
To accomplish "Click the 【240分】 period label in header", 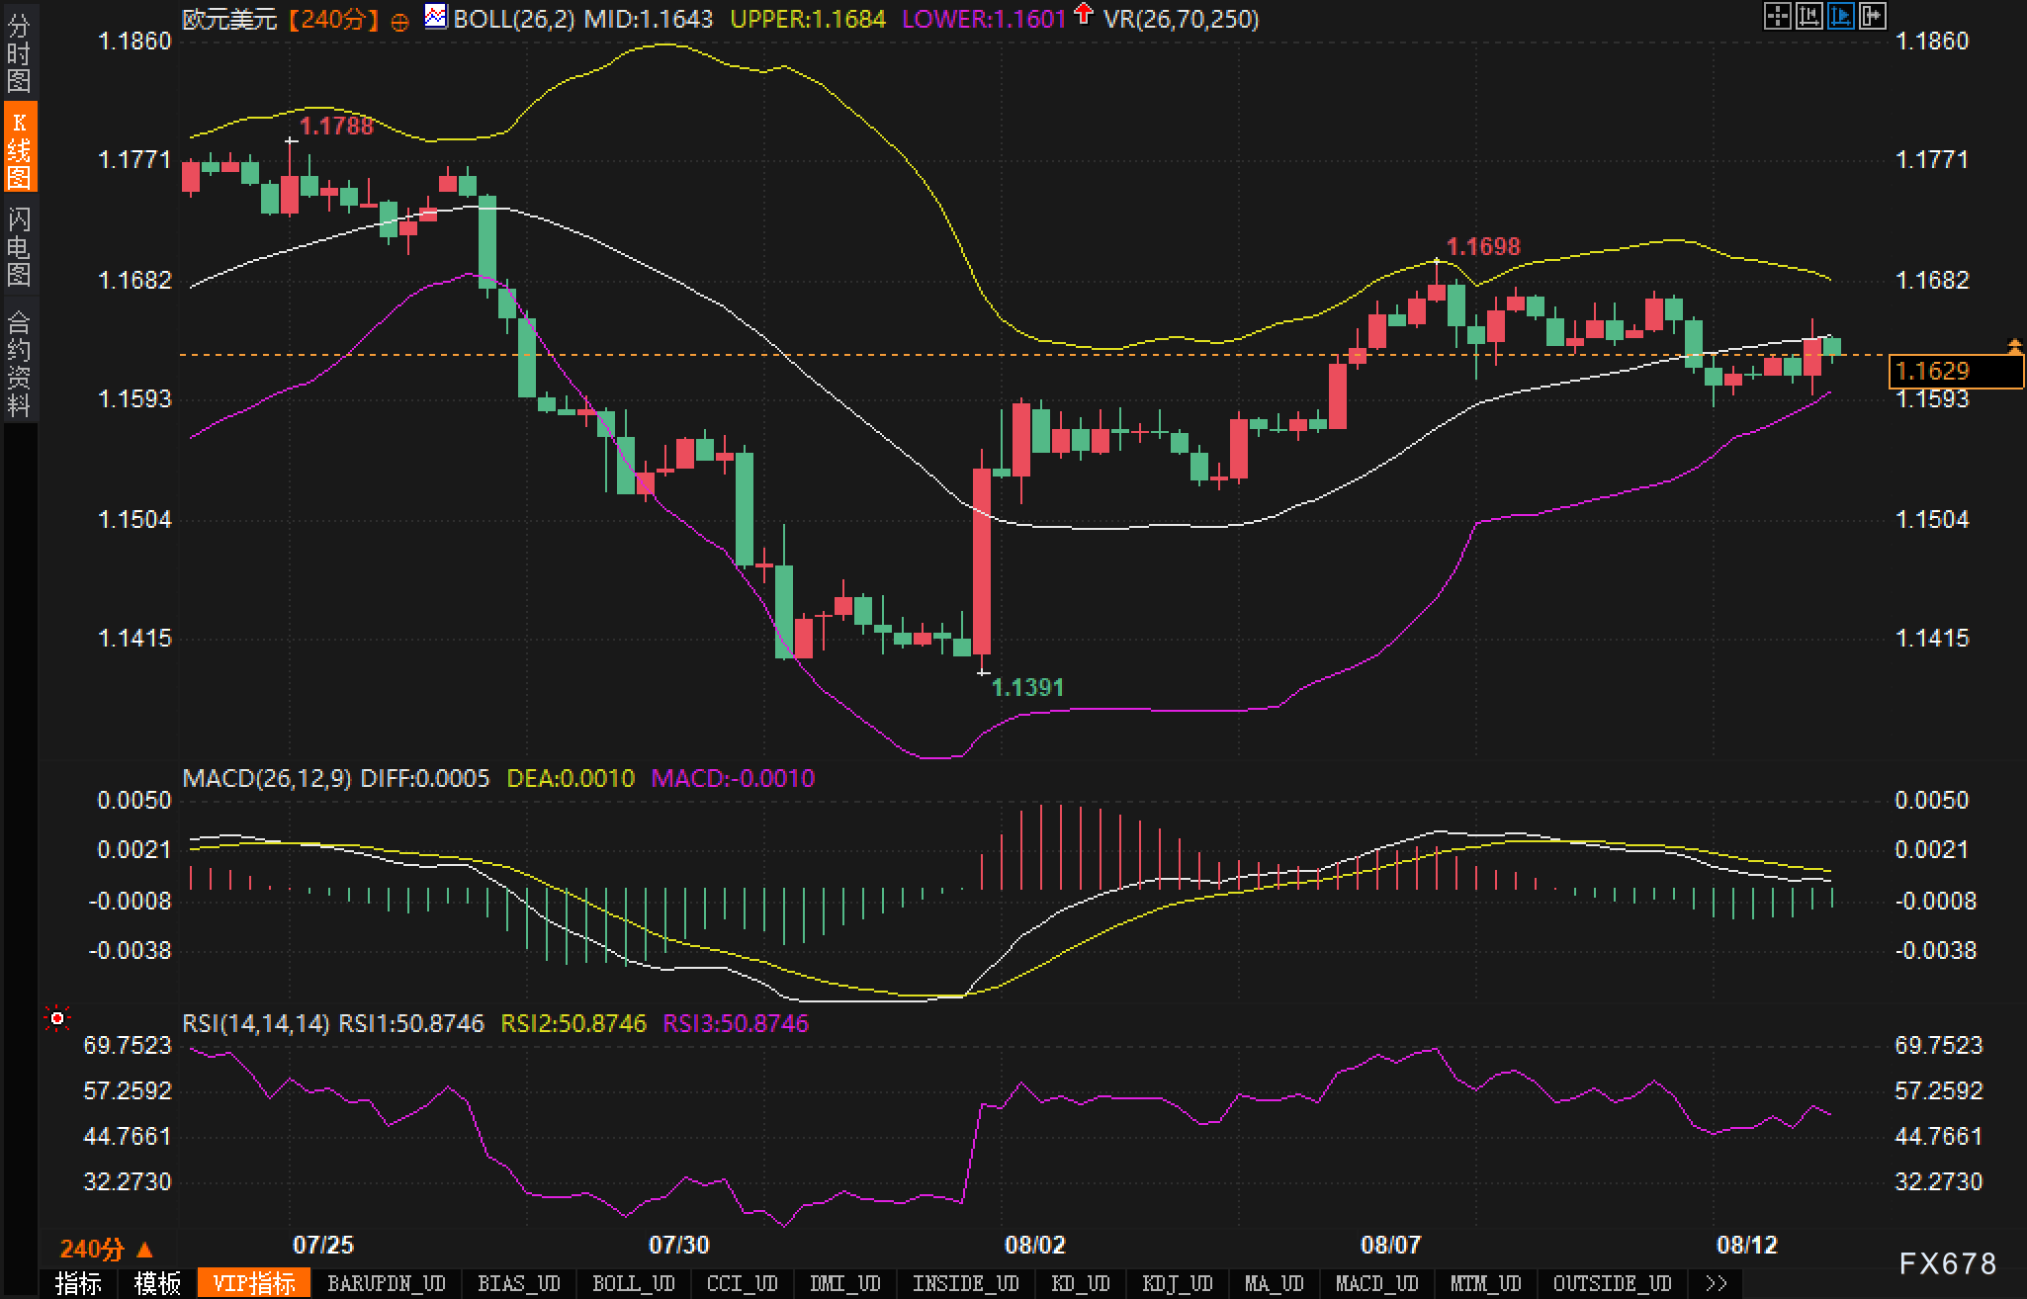I will click(333, 20).
